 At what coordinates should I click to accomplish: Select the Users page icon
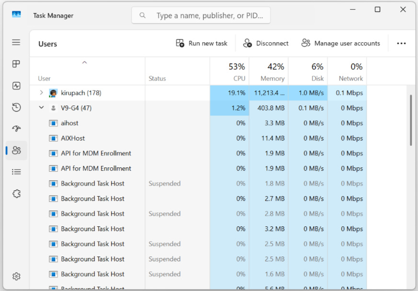click(x=16, y=150)
